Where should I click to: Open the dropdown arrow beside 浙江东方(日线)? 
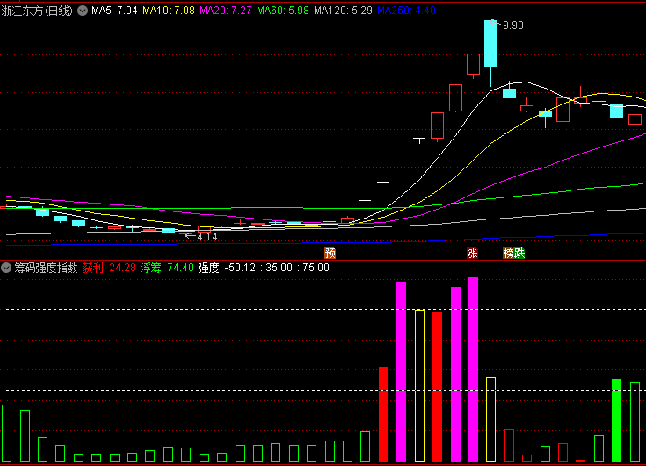pos(83,11)
